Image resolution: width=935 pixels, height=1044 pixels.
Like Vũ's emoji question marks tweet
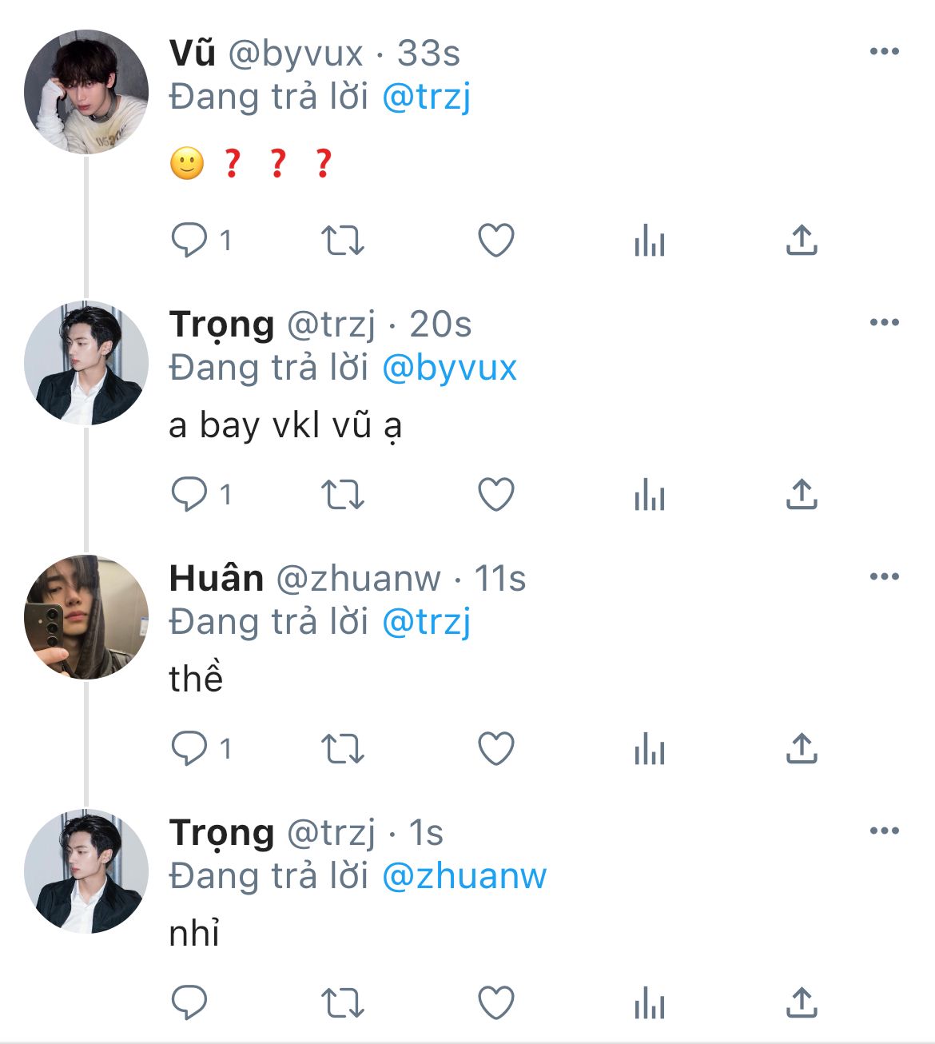495,240
